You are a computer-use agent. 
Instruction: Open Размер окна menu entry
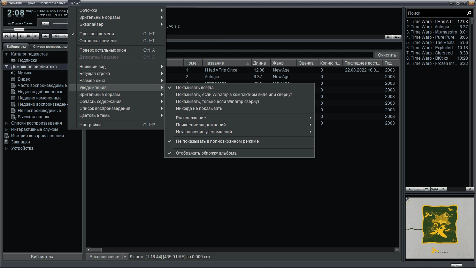(117, 81)
